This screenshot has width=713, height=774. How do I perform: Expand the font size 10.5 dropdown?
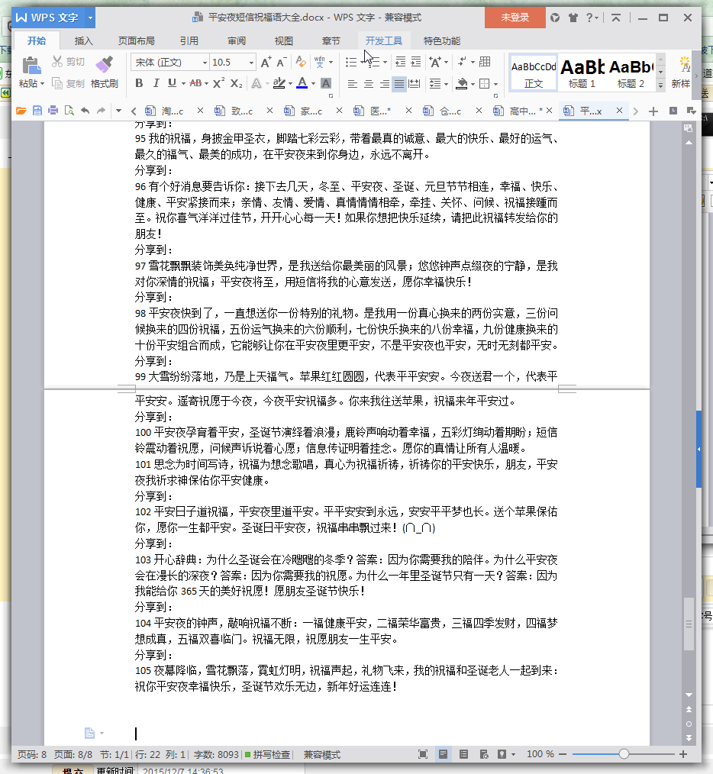coord(251,63)
